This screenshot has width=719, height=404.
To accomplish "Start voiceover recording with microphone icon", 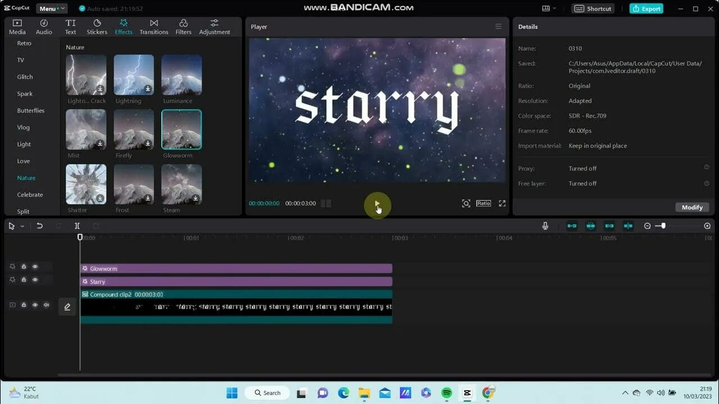I will point(545,226).
